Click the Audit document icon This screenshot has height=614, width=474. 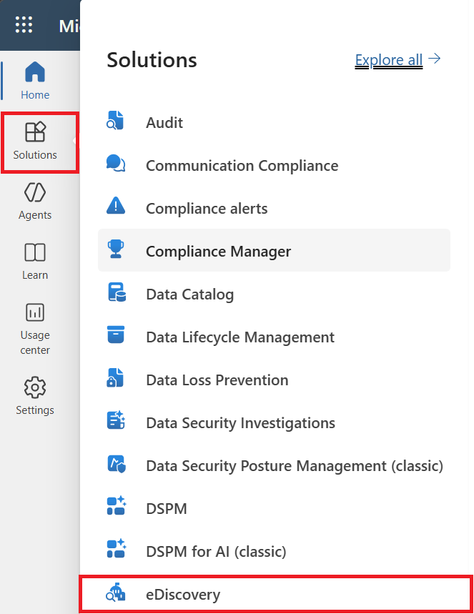click(116, 120)
